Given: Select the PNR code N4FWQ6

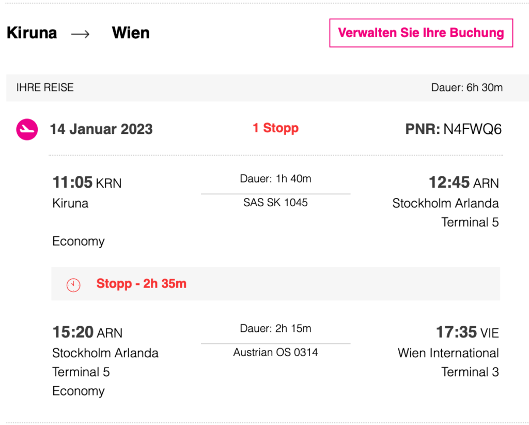Looking at the screenshot, I should tap(472, 129).
